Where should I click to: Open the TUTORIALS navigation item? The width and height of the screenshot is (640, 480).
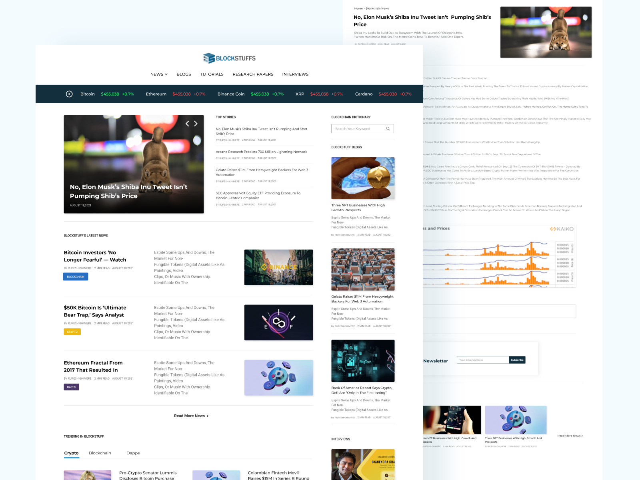click(x=212, y=74)
